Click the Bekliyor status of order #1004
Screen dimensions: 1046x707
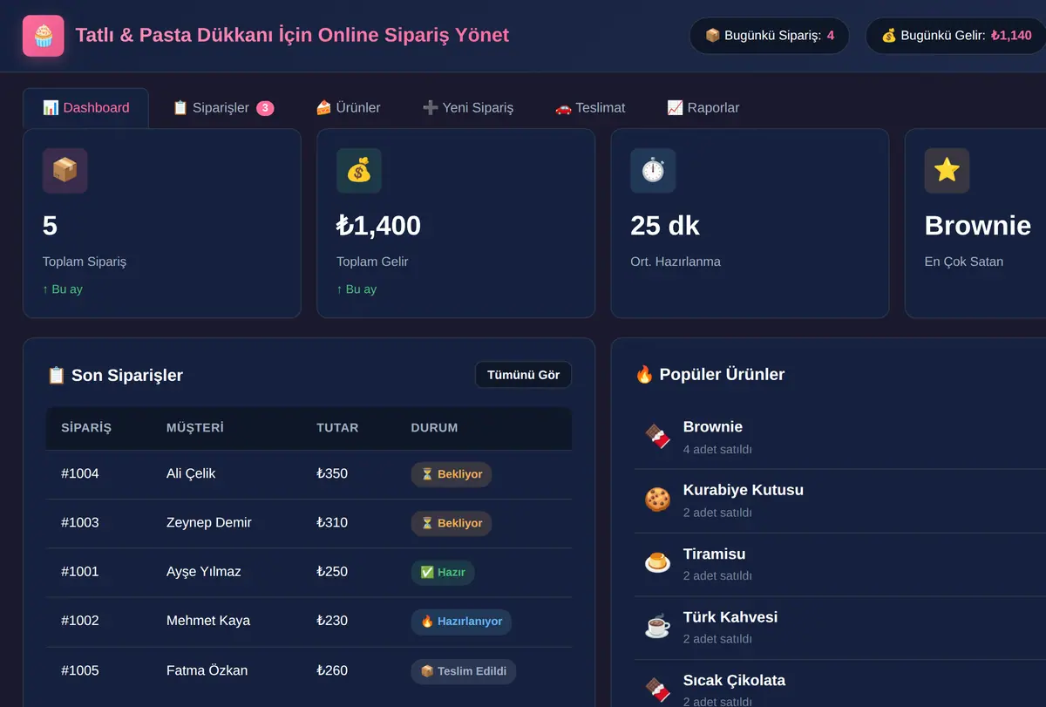[x=452, y=474]
